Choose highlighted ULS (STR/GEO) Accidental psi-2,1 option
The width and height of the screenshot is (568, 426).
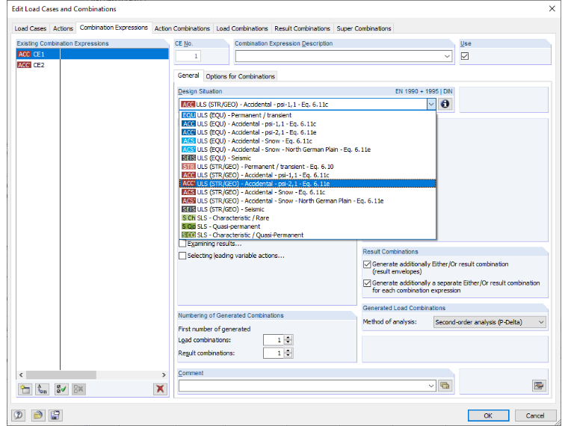coord(308,184)
